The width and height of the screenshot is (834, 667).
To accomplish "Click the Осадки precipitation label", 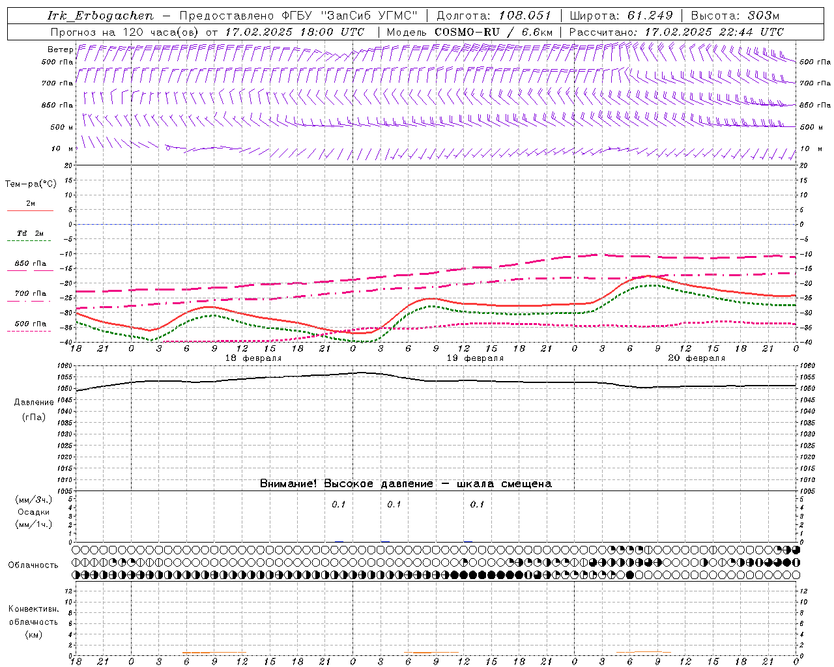I will tap(34, 512).
